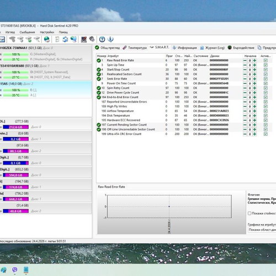The width and height of the screenshot is (276, 276).
Task: Click the 80.5 GB free space bar
Action: click(16, 151)
